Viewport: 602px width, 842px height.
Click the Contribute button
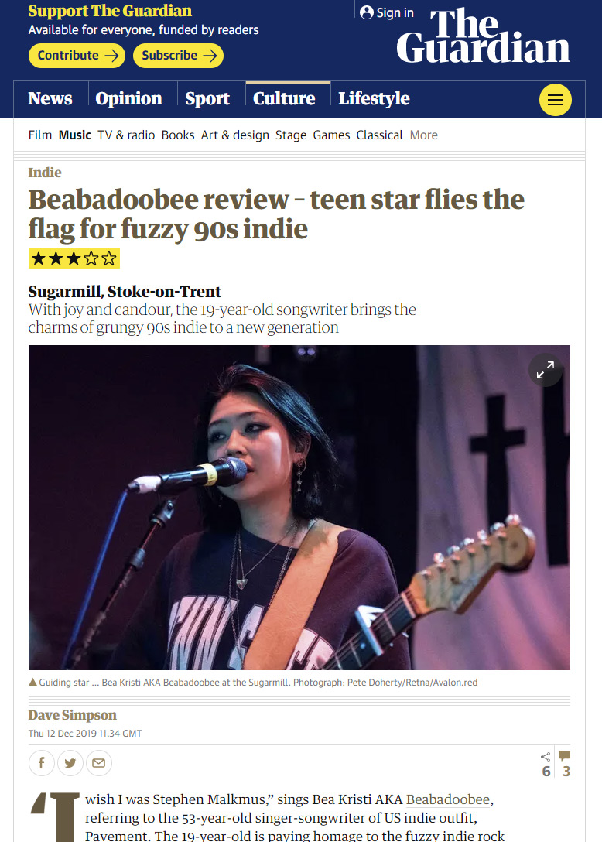[77, 56]
